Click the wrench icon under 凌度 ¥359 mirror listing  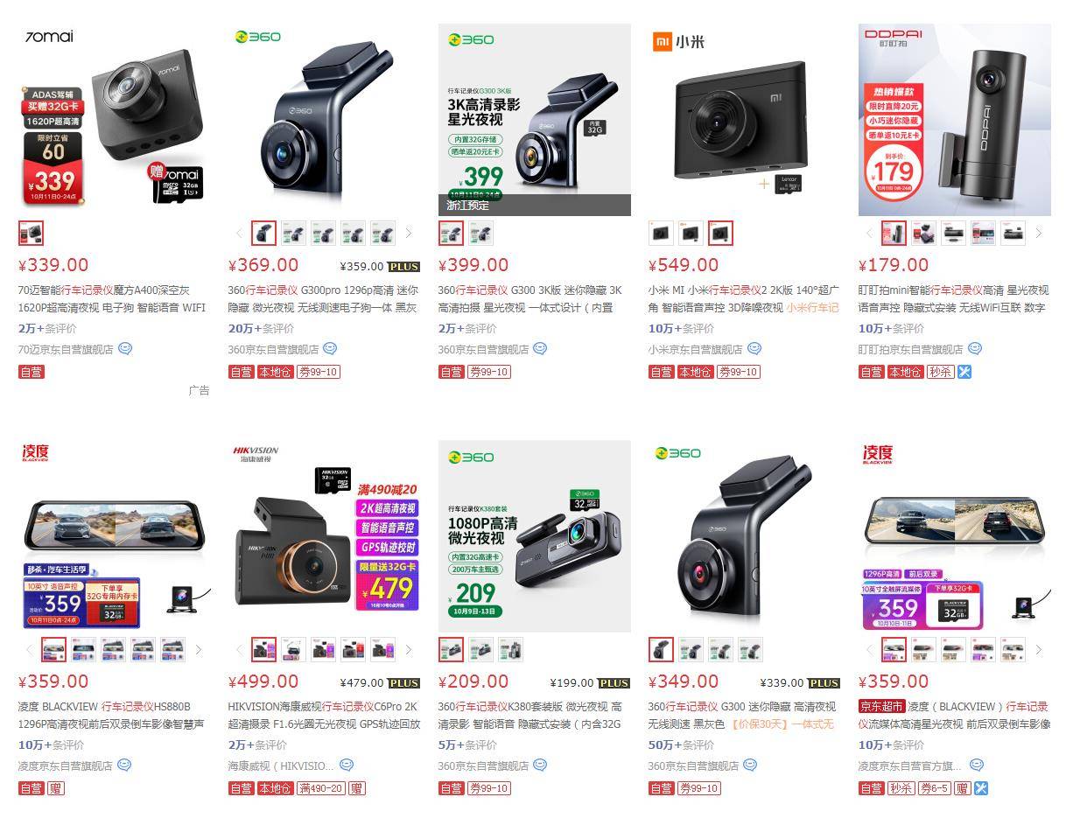(x=980, y=788)
